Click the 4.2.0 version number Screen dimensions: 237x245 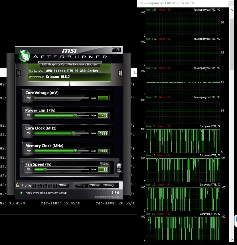[115, 193]
